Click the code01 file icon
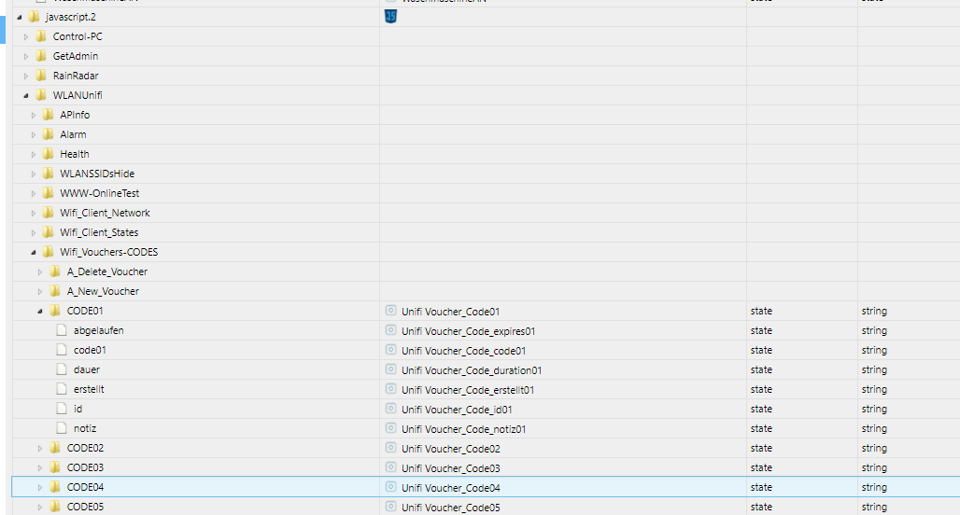 [x=62, y=350]
